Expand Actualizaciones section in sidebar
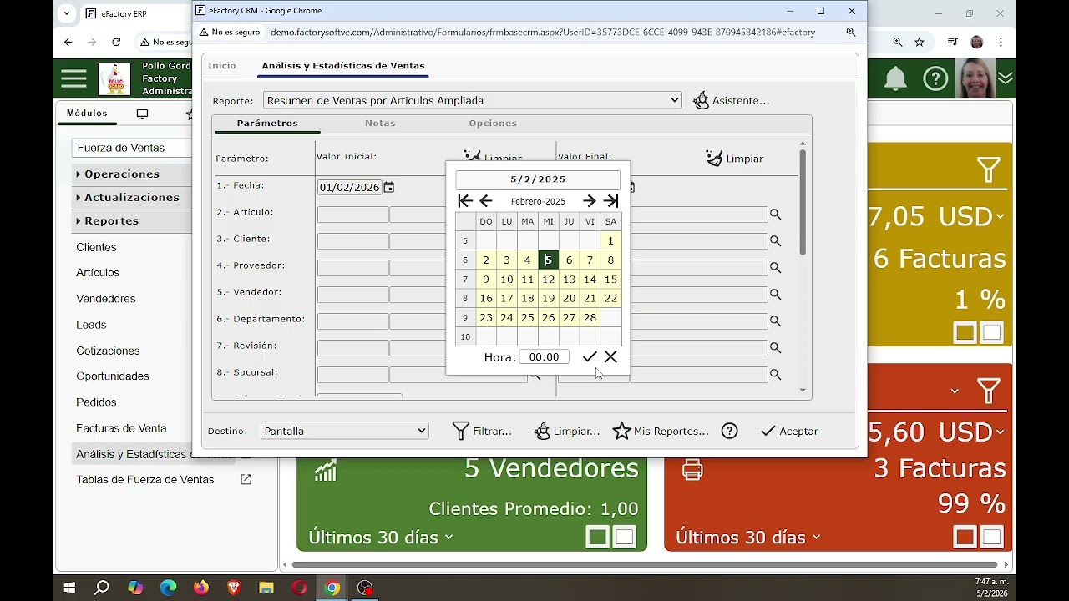Screen dimensions: 1069x601 coord(132,197)
